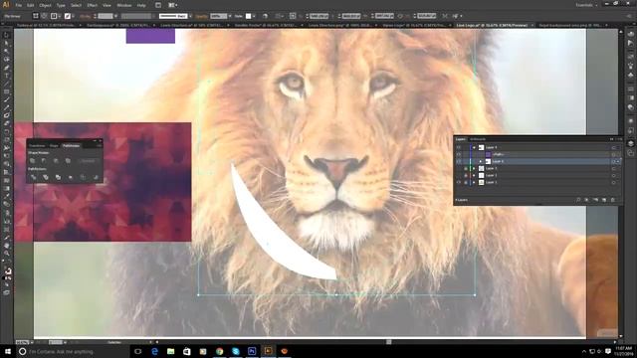This screenshot has width=637, height=358.
Task: Expand the highlighted selected layer's disclosure triangle
Action: (481, 161)
